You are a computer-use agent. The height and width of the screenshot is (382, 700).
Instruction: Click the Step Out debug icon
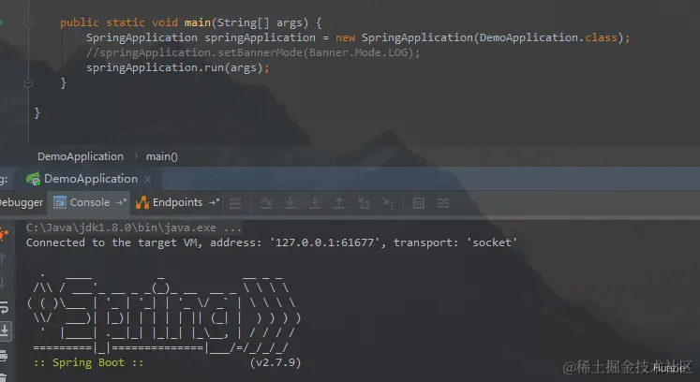[339, 203]
